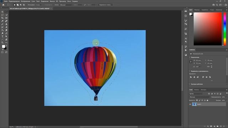Pick a color in the color field

coord(208,29)
